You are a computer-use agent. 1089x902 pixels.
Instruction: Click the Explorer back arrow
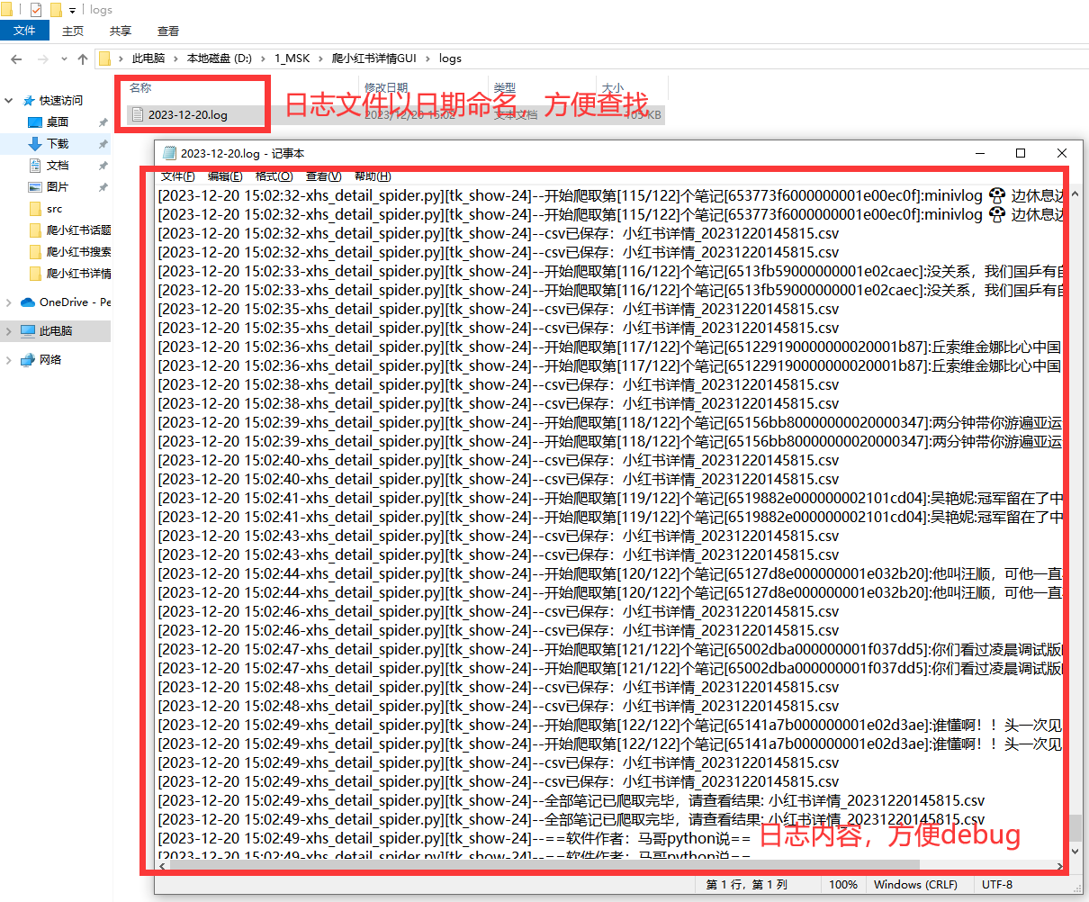(16, 59)
